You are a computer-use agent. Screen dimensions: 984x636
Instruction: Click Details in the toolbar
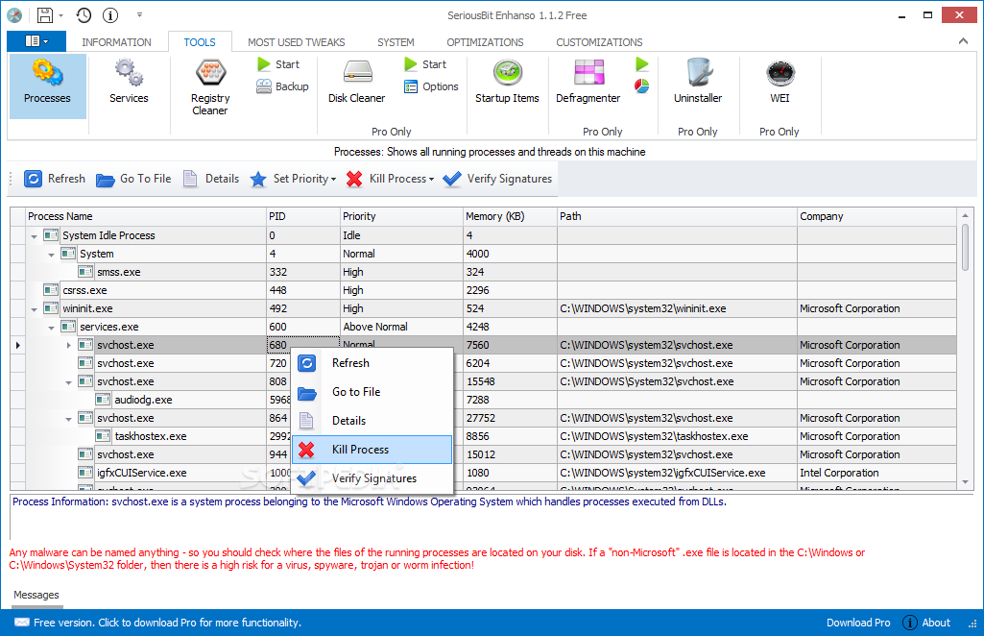tap(211, 179)
